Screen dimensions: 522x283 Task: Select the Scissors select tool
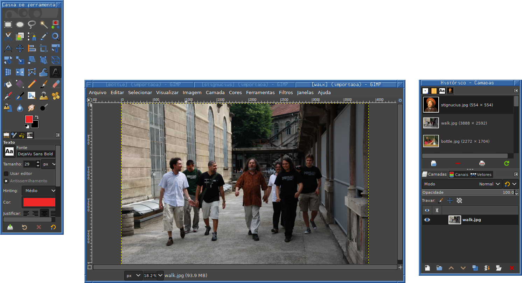click(x=8, y=36)
